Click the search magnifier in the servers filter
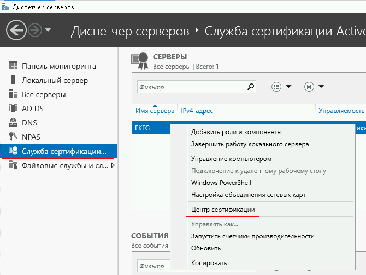 click(251, 86)
